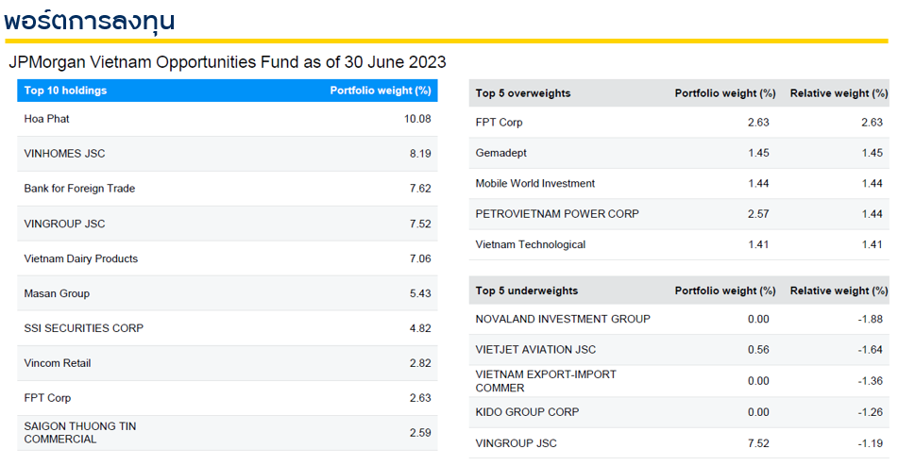Click Hoa Phat's 10.08 portfolio weight
Viewport: 898px width, 465px height.
(x=416, y=119)
